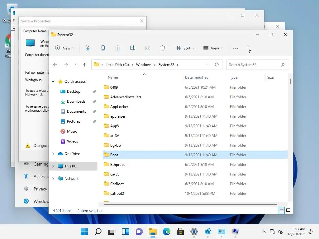This screenshot has width=319, height=239.
Task: Select Pictures in Quick access
Action: coord(74,121)
